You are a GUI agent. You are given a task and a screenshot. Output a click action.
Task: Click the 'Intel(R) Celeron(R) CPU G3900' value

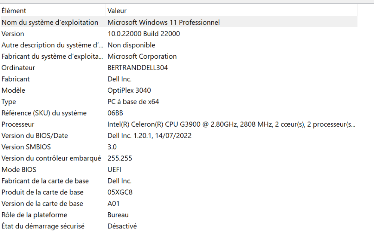(231, 124)
